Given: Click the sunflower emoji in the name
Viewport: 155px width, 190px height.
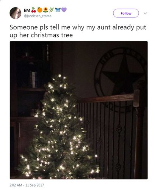Looking at the screenshot, I should (45, 10).
